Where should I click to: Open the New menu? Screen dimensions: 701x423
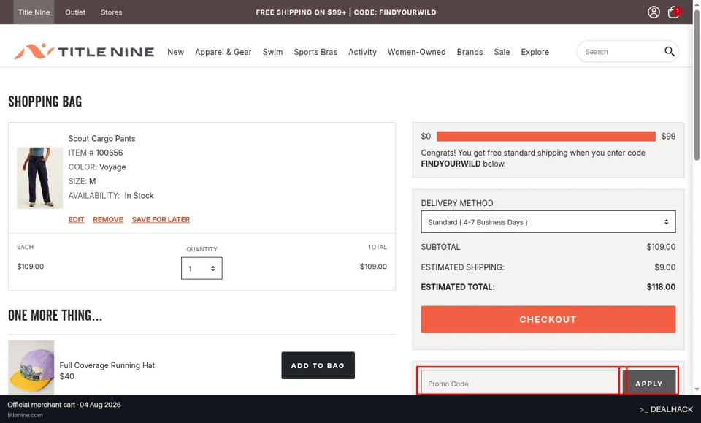point(176,52)
